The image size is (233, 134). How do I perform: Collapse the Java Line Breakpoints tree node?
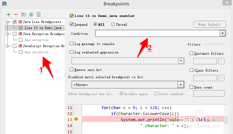[7, 22]
